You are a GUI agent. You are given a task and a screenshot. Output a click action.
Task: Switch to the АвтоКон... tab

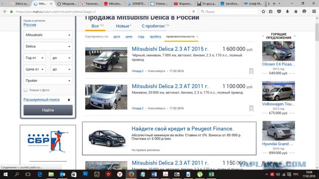click(x=230, y=3)
